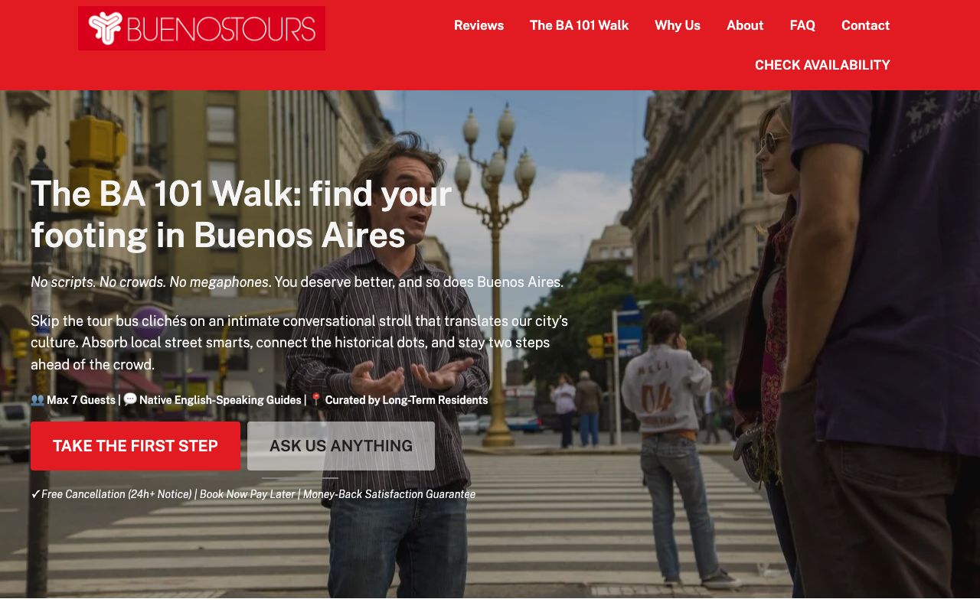Image resolution: width=980 pixels, height=612 pixels.
Task: Click the ASK US ANYTHING button
Action: tap(341, 446)
